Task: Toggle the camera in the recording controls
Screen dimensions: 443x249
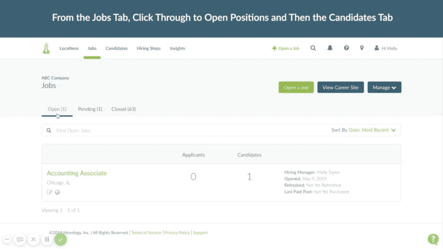Action: [x=20, y=239]
